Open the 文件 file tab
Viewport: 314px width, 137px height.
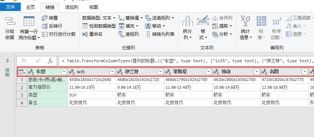(10, 7)
